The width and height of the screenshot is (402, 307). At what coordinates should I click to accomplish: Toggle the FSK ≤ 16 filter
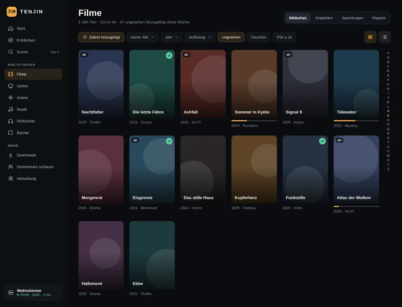click(284, 37)
